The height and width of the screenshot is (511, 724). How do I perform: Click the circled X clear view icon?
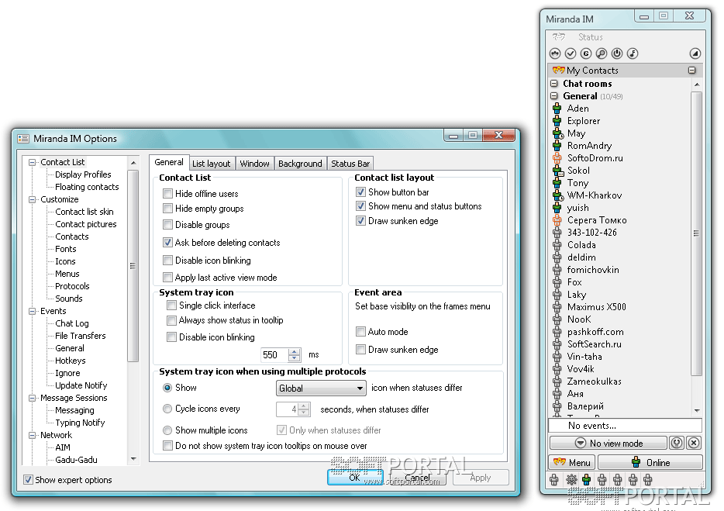click(694, 443)
